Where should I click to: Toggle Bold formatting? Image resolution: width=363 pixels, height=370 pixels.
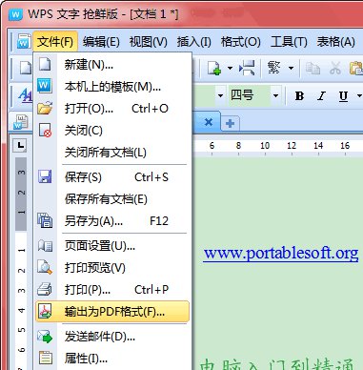(299, 95)
